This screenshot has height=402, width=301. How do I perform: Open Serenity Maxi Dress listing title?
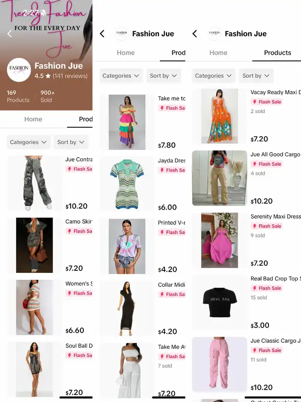click(275, 216)
